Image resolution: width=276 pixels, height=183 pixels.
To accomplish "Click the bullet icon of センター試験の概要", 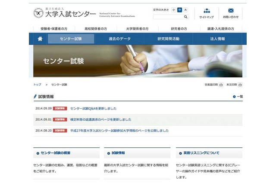I will pos(38,153).
